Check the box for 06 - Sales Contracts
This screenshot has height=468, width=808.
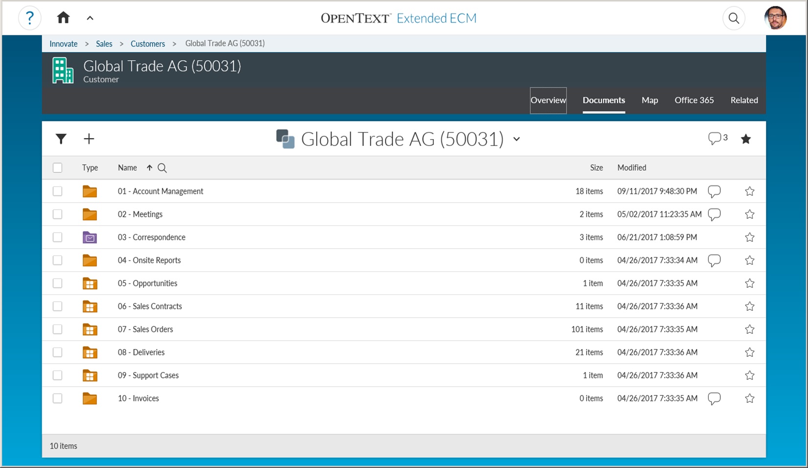click(57, 306)
